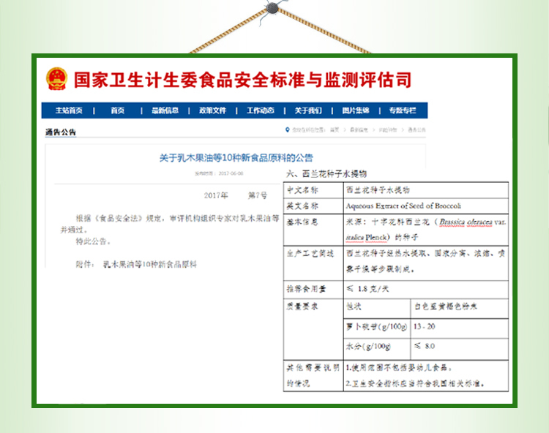Viewport: 549px width, 433px height.
Task: Click the text 特此公告。
Action: click(x=93, y=241)
